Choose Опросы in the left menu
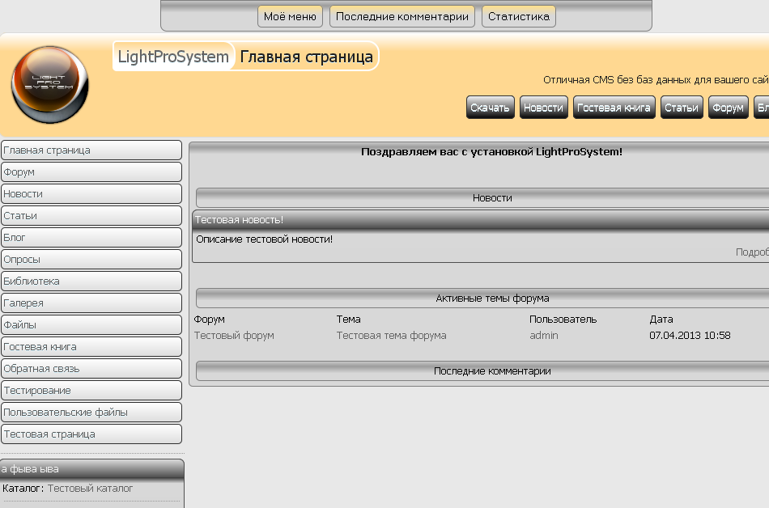Image resolution: width=769 pixels, height=508 pixels. click(91, 260)
